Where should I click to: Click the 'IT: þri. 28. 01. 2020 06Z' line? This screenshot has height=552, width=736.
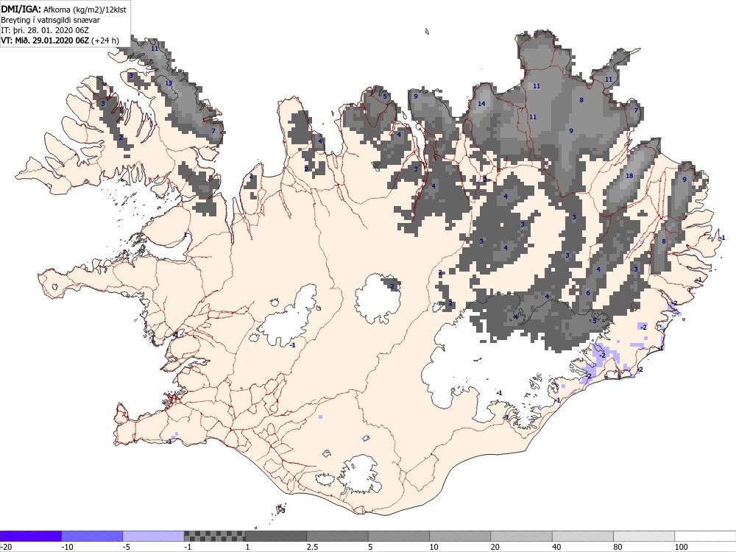pyautogui.click(x=45, y=30)
